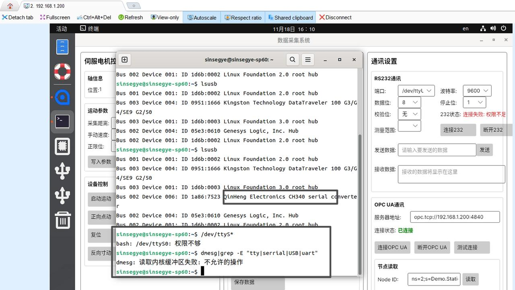Maximize the 数据采集系统 window
Screen dimensions: 515x290
(x=494, y=40)
